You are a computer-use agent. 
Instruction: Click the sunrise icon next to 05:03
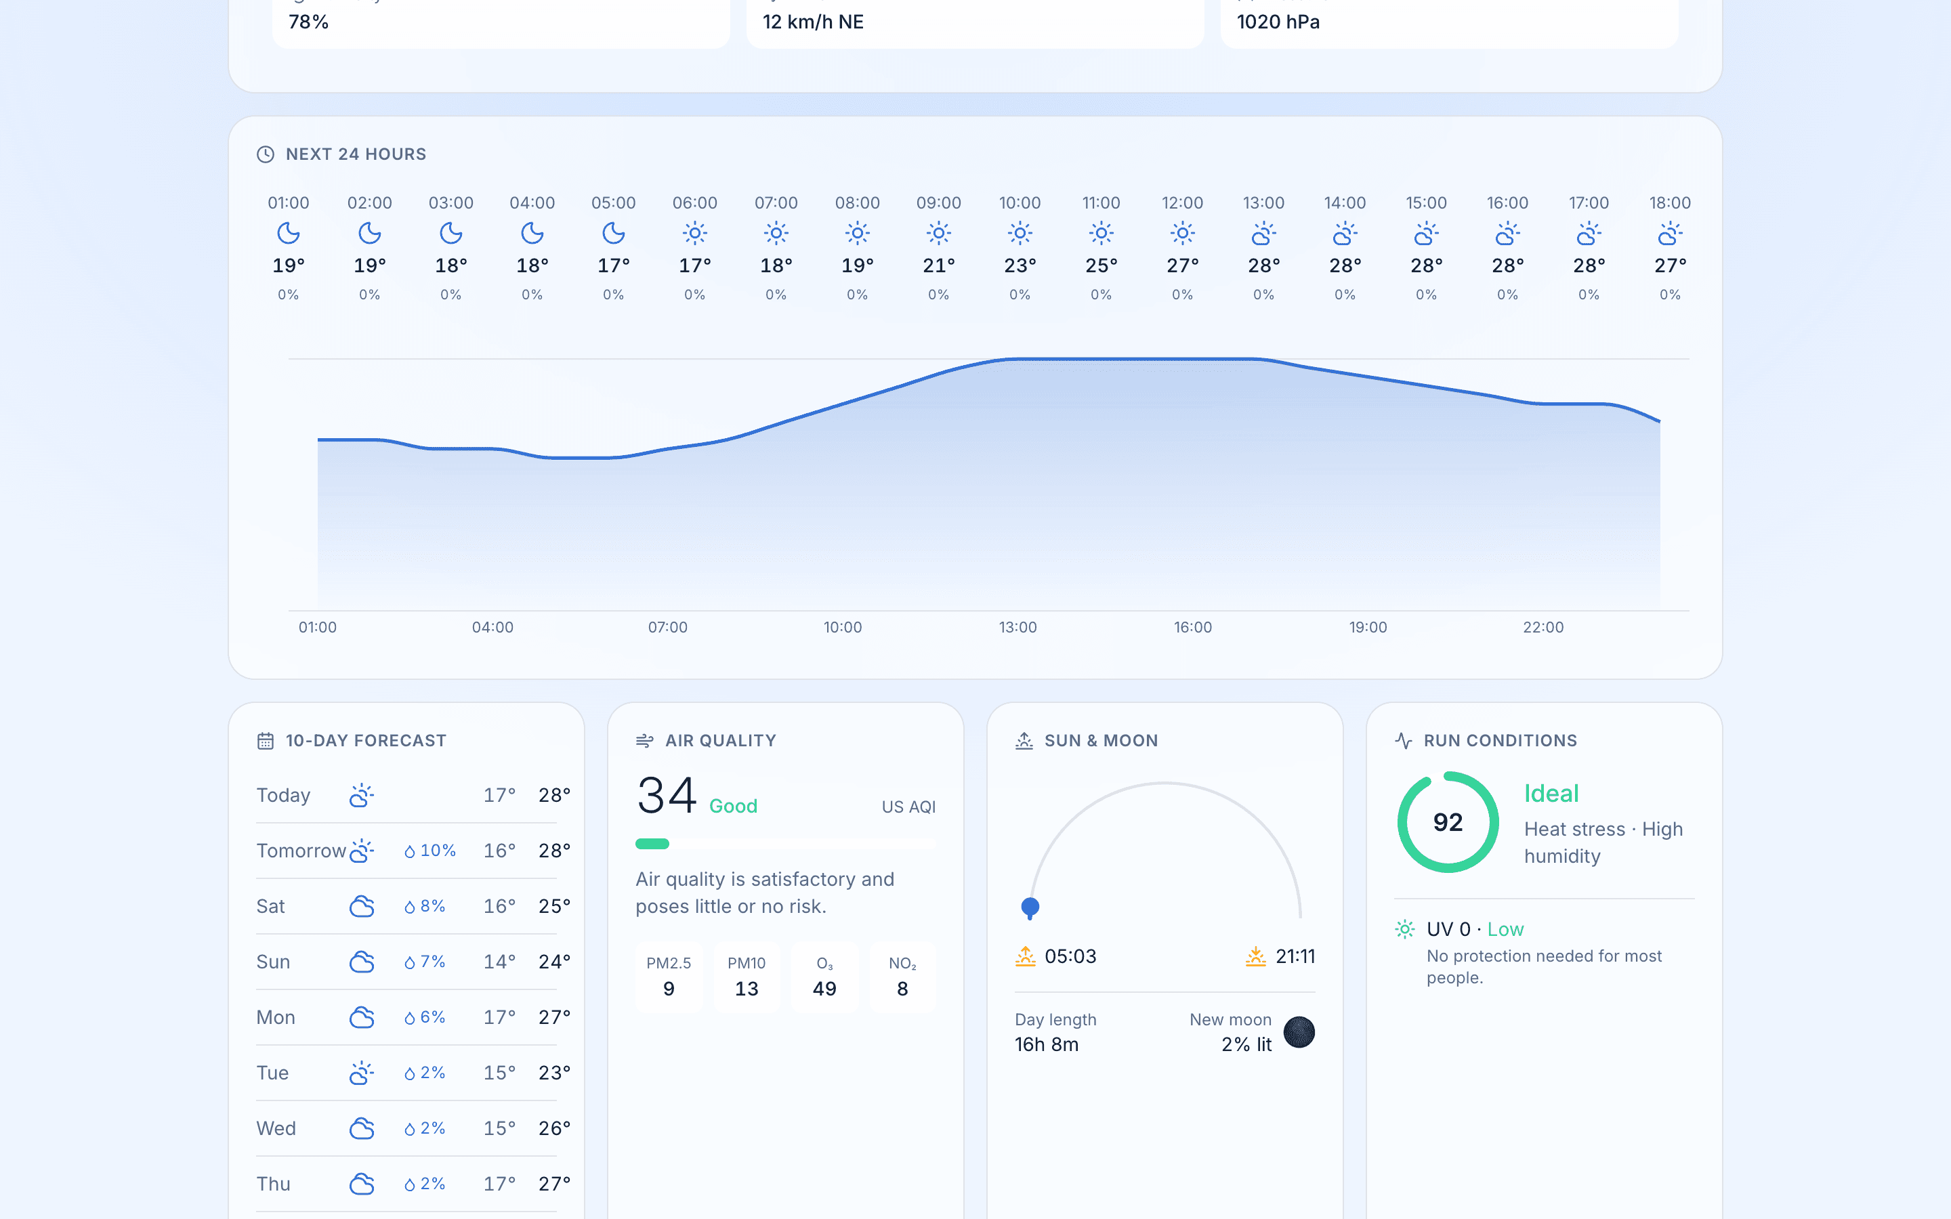coord(1026,956)
